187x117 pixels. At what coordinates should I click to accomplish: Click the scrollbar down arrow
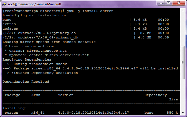coord(183,113)
